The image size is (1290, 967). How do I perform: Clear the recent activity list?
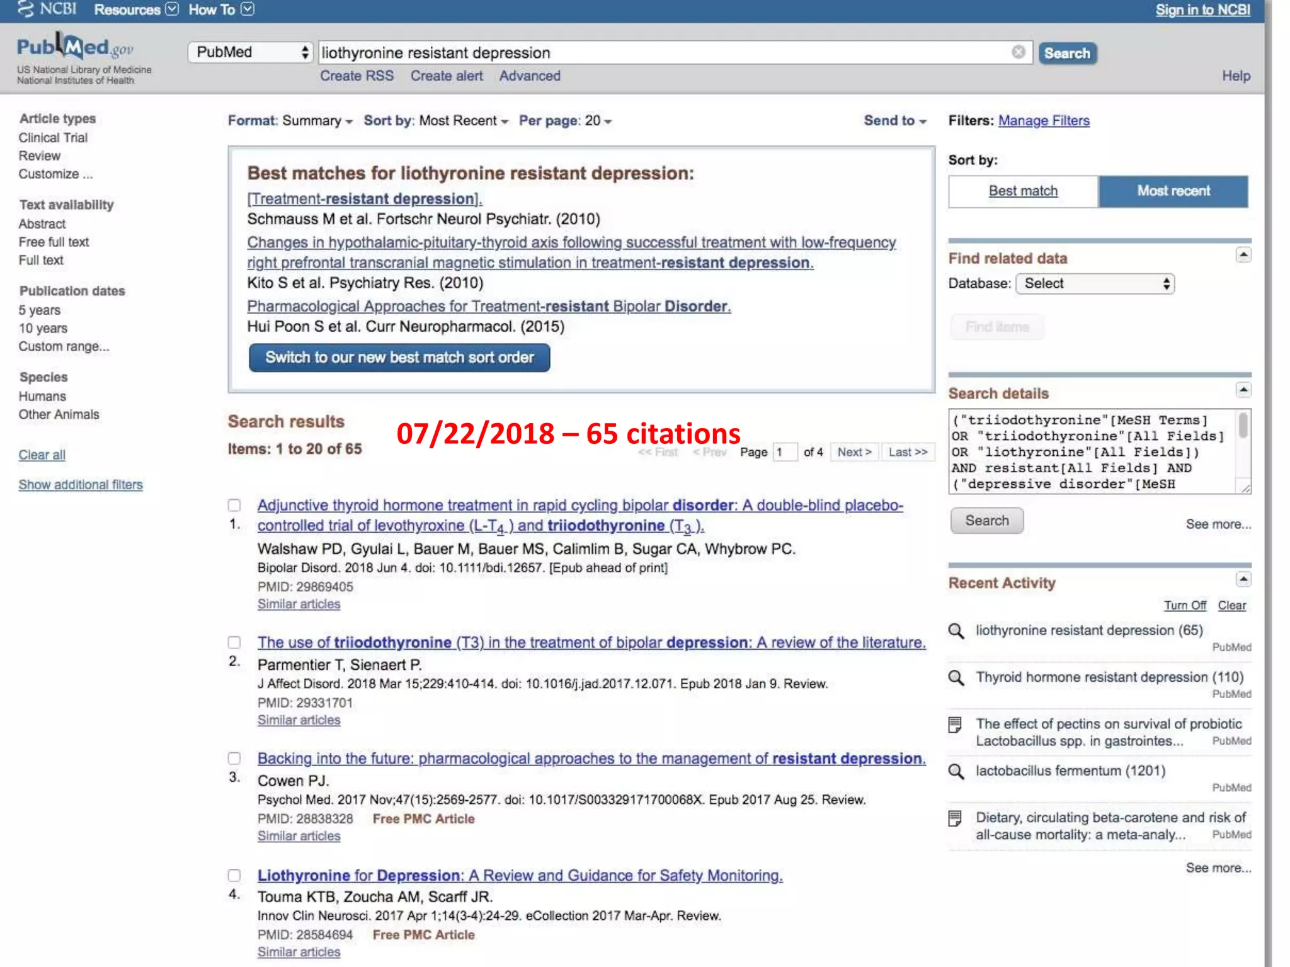[1232, 606]
